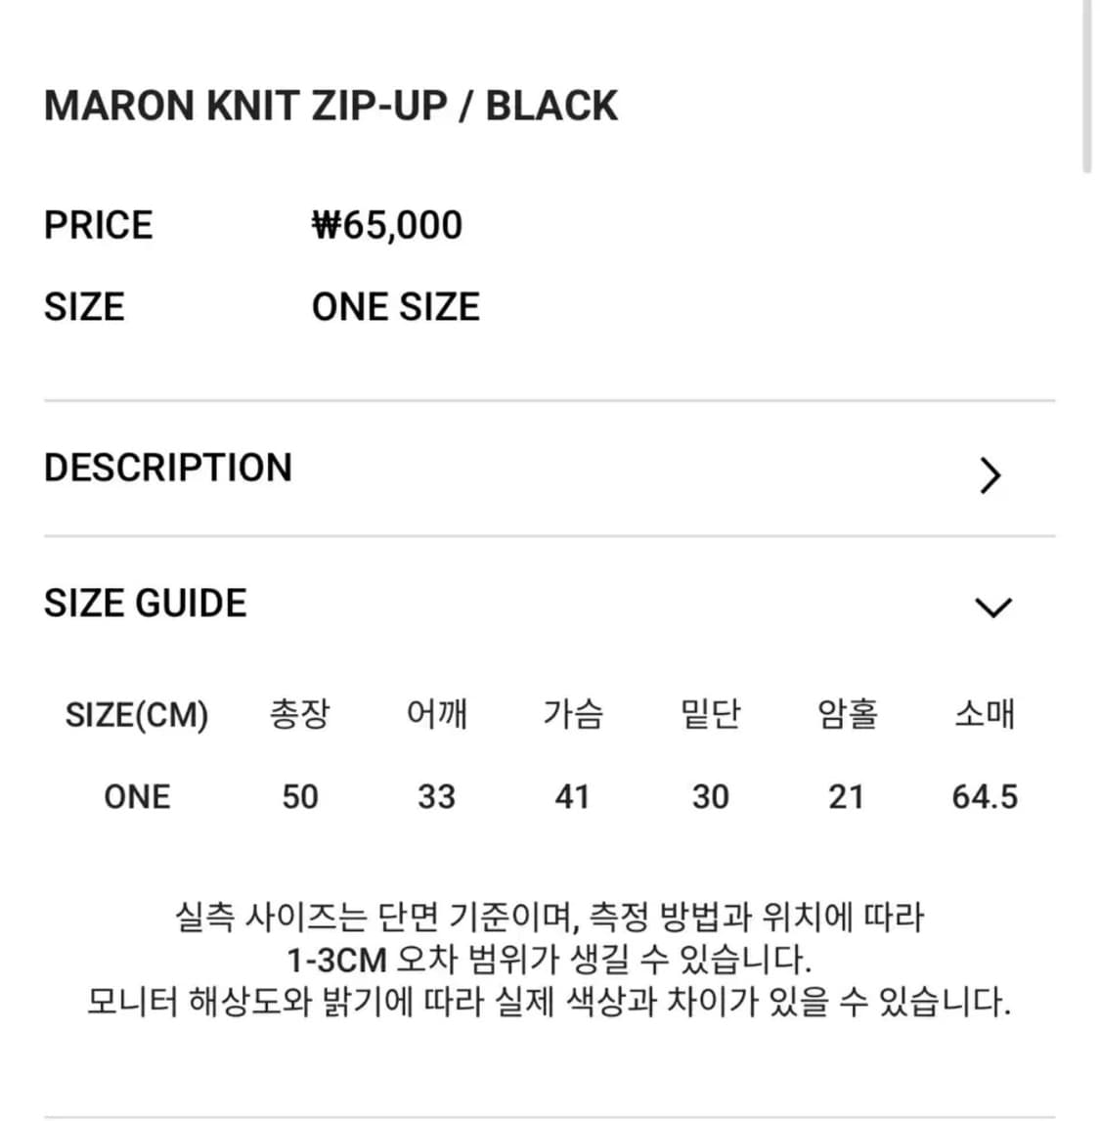Click the sleeve measurement value 64.5
1100x1121 pixels.
(x=983, y=795)
